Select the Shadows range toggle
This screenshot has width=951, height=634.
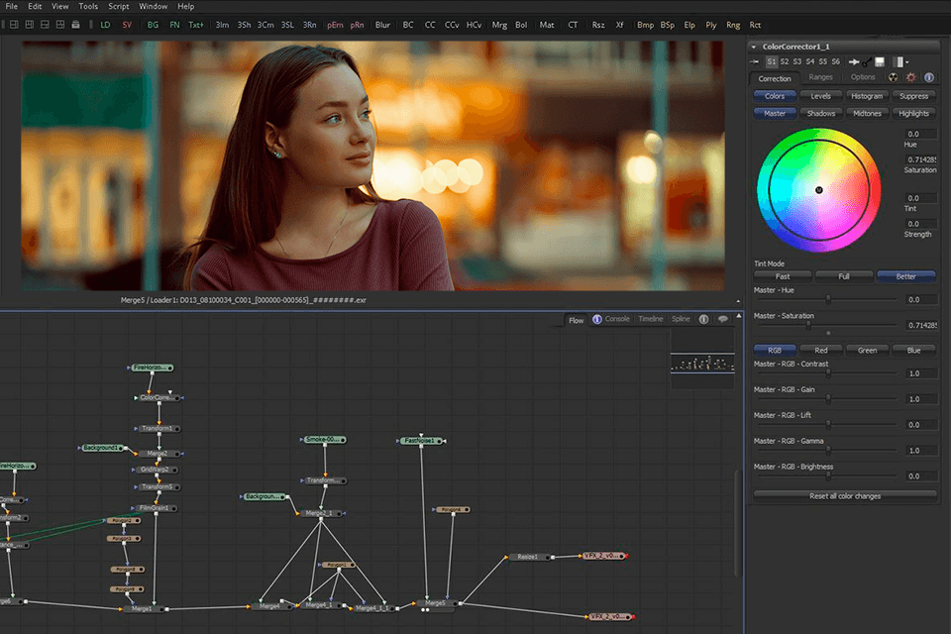pos(821,113)
